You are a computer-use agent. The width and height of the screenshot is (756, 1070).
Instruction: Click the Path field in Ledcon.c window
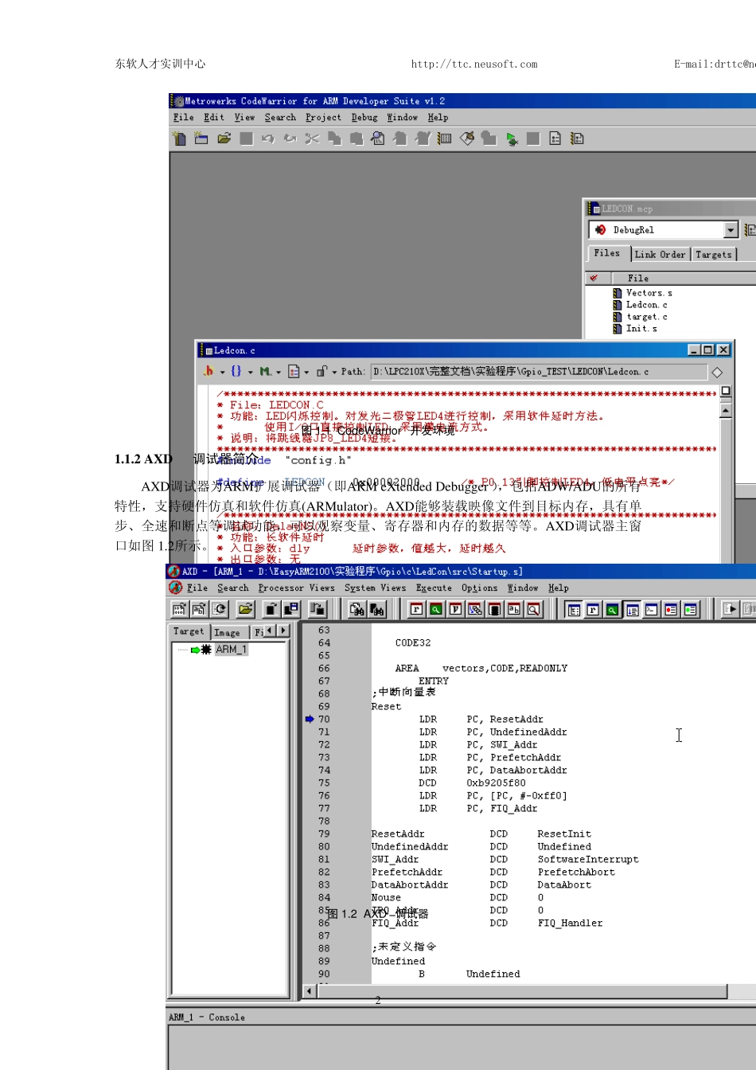point(539,372)
